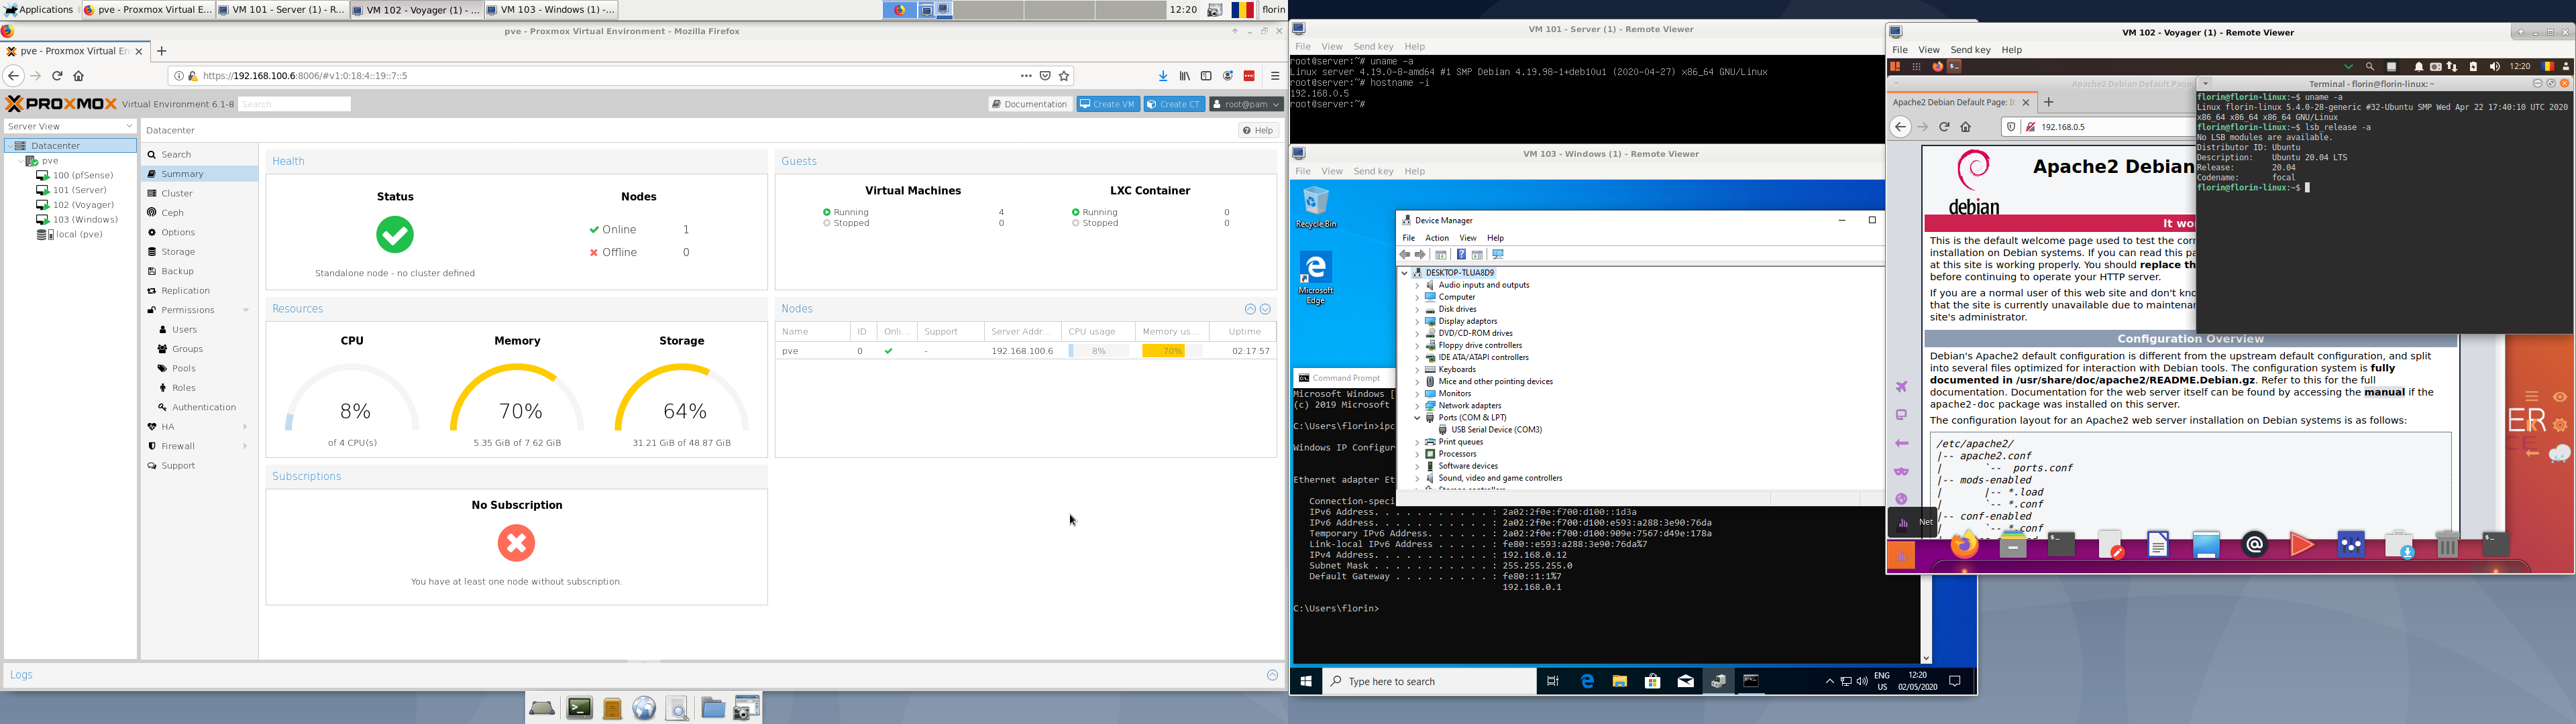Open Microsoft Store on Windows taskbar
2576x724 pixels.
tap(1652, 682)
